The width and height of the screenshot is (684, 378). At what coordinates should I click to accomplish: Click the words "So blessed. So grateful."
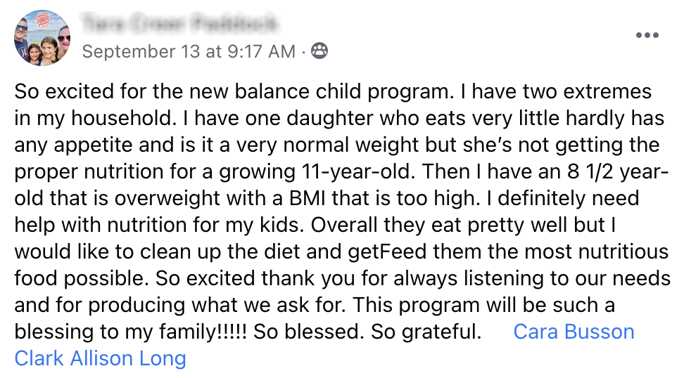(367, 332)
